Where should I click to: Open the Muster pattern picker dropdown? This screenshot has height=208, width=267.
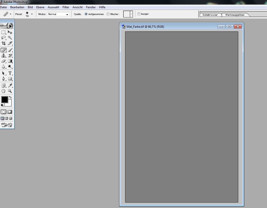[x=131, y=14]
